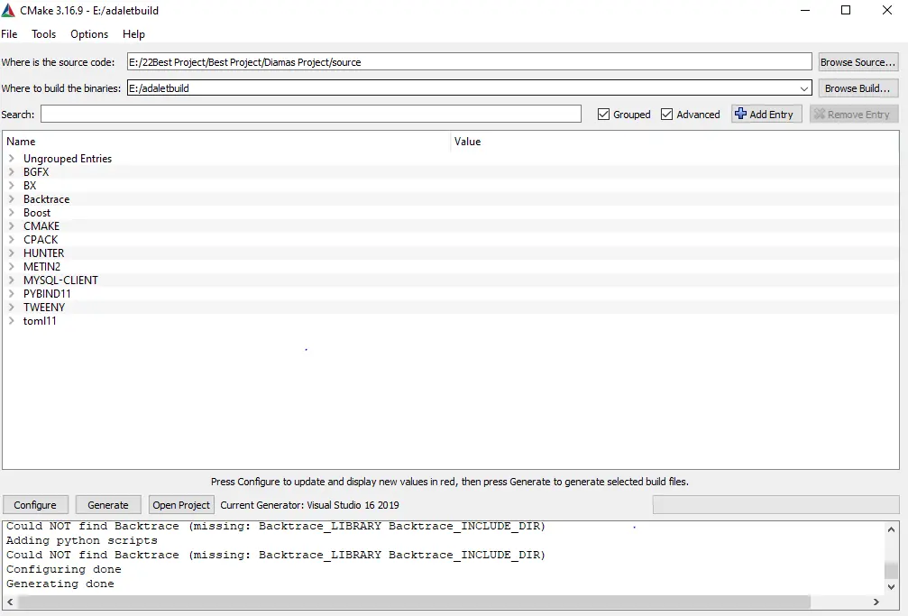Expand the BX group arrow
This screenshot has height=616, width=908.
coord(12,186)
